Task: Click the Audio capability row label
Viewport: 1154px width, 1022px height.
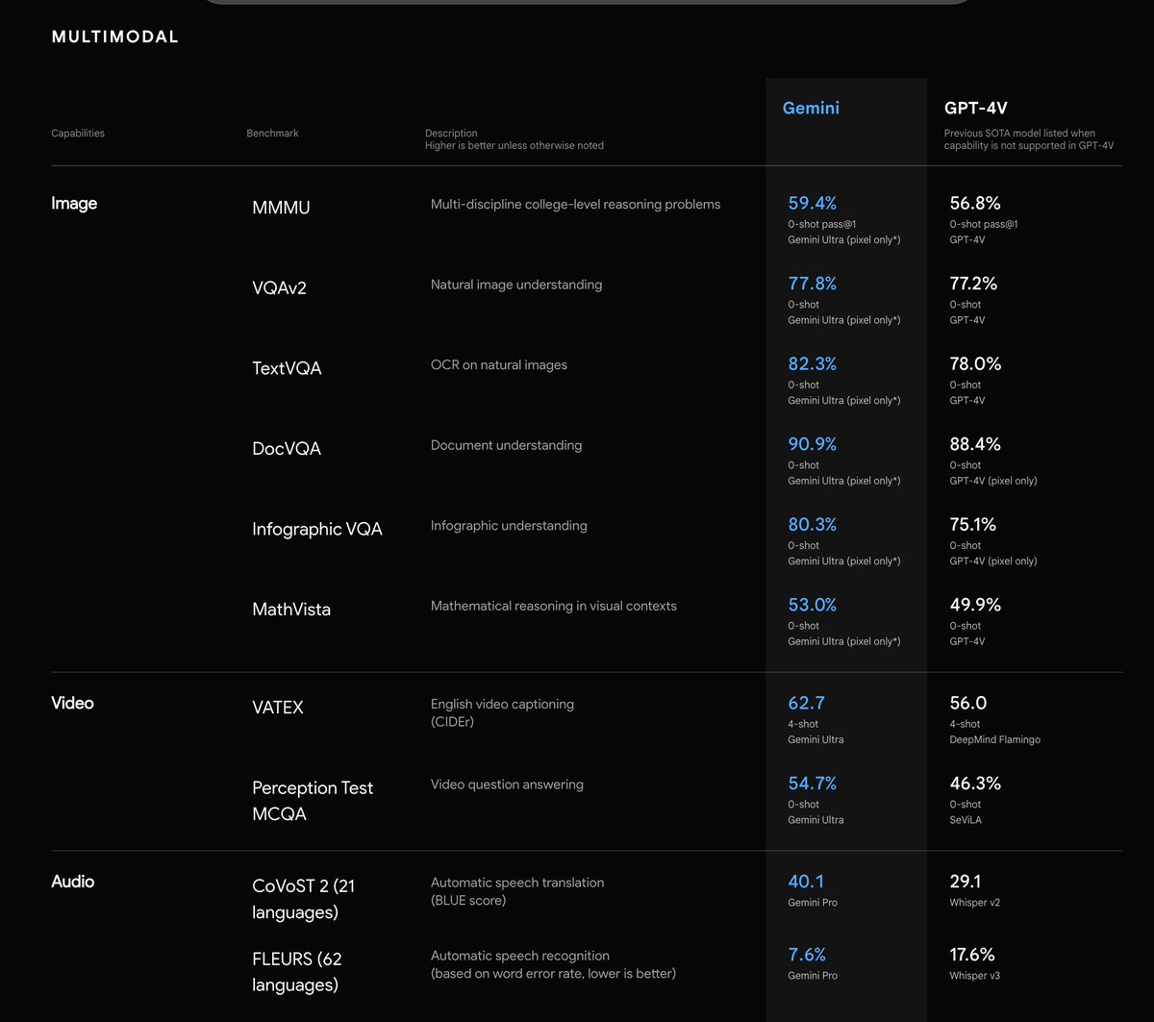Action: 72,882
